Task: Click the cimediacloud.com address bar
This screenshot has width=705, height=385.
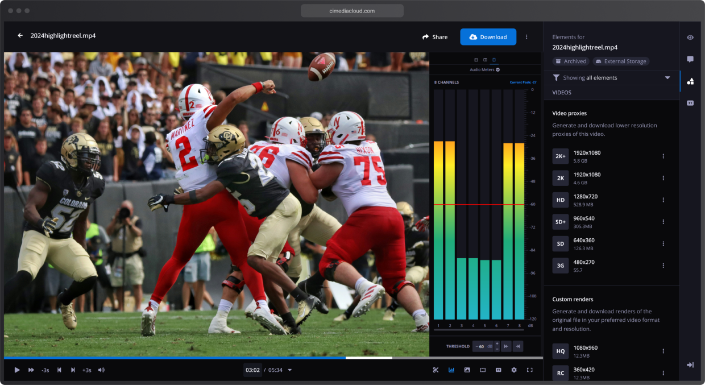Action: pos(352,11)
